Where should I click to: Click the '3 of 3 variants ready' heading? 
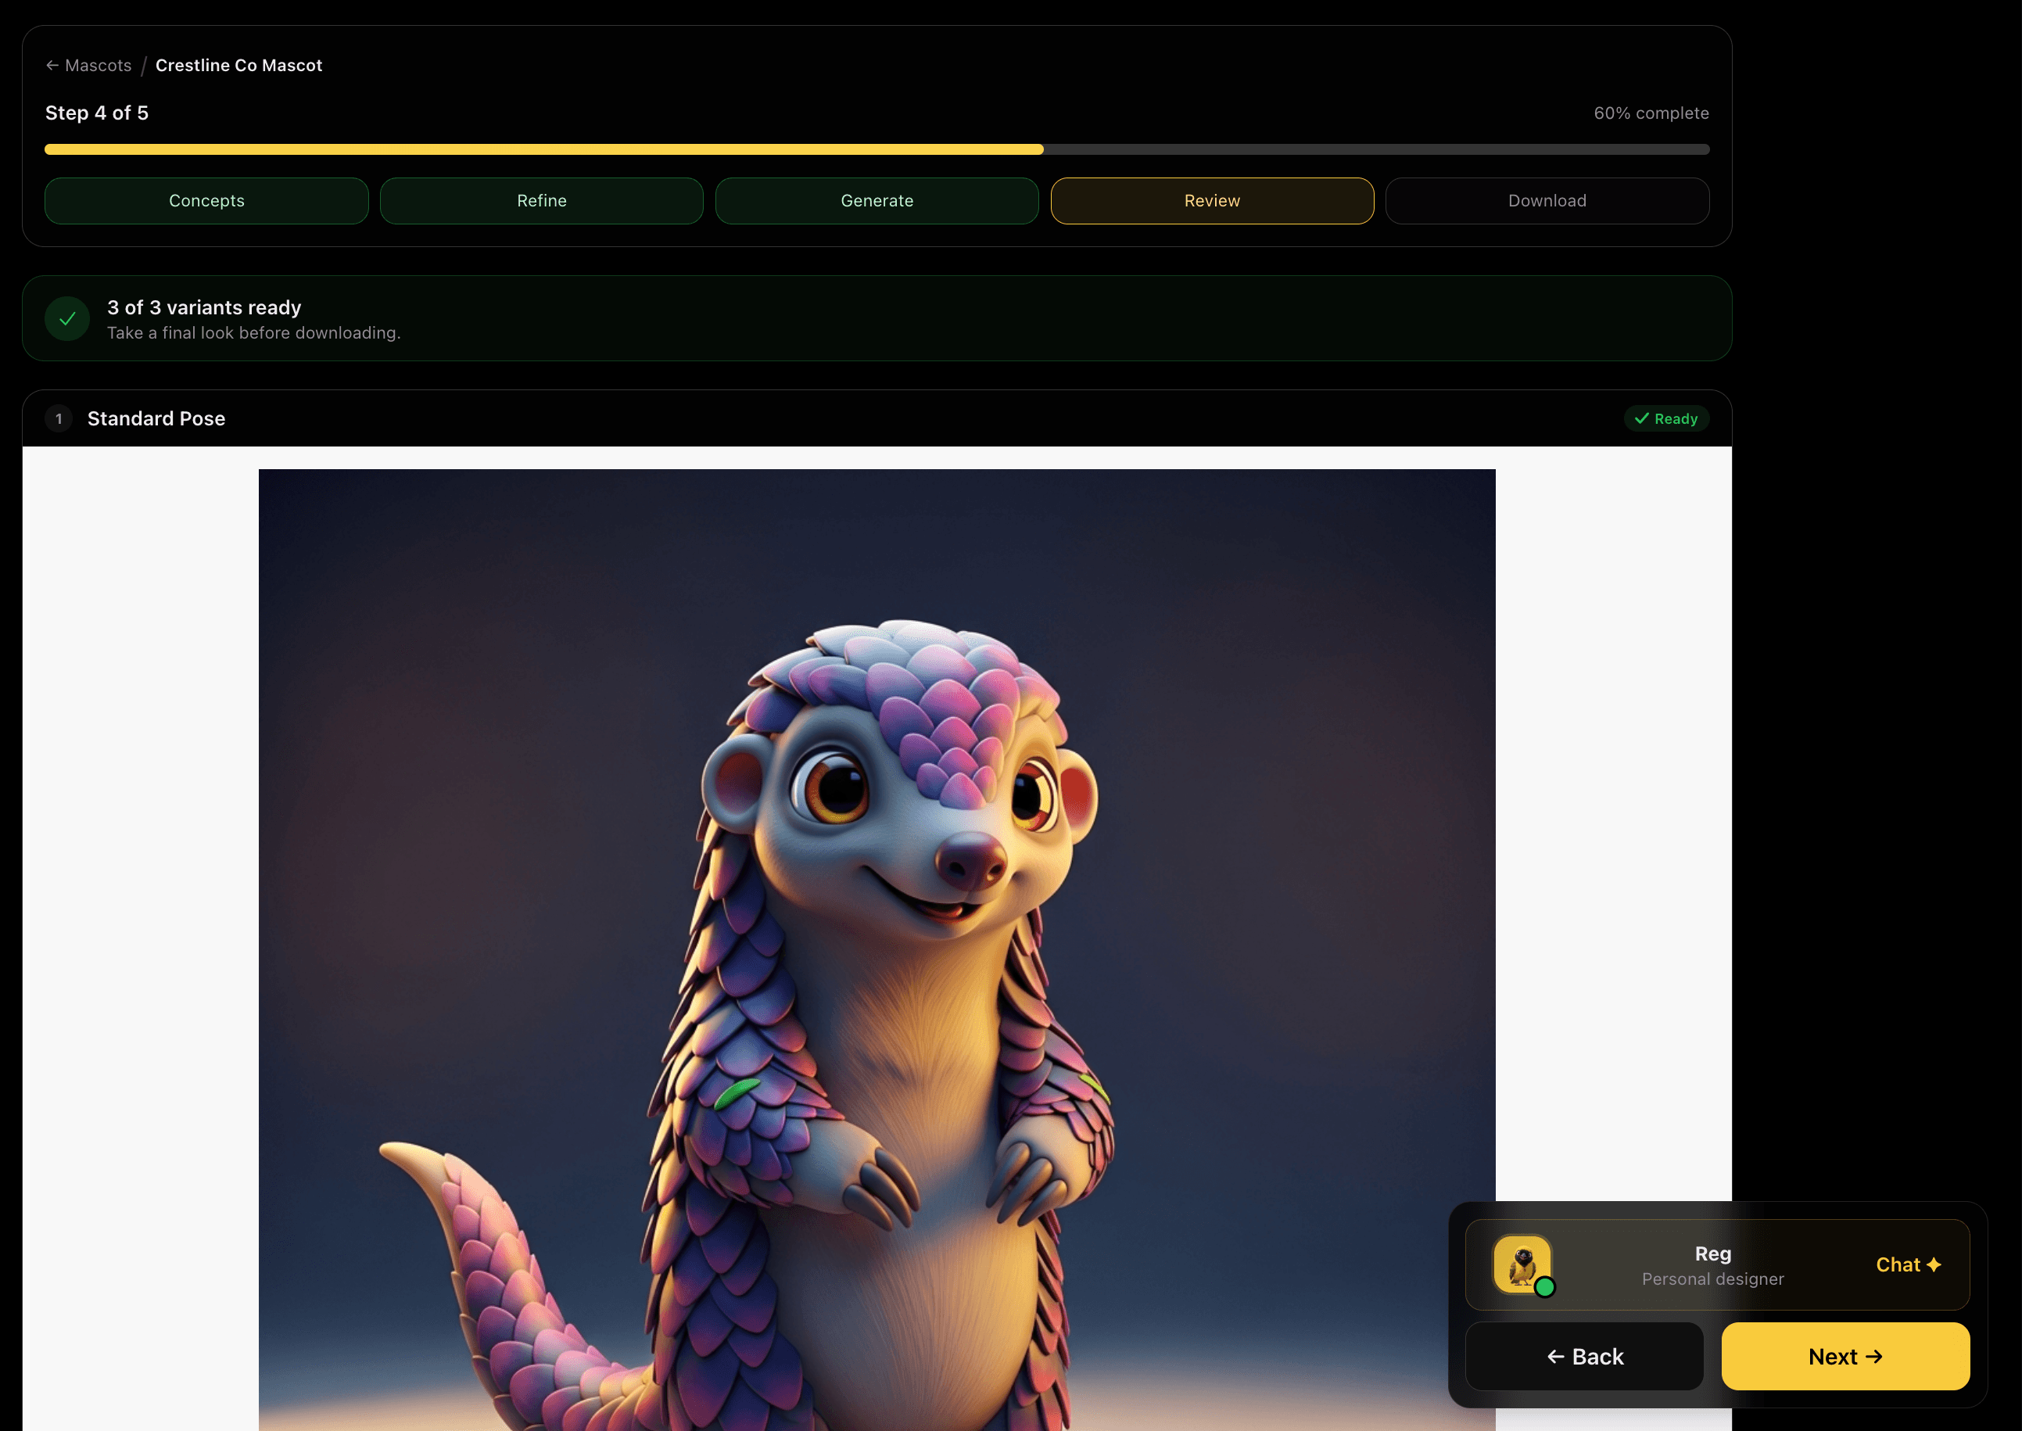click(204, 307)
